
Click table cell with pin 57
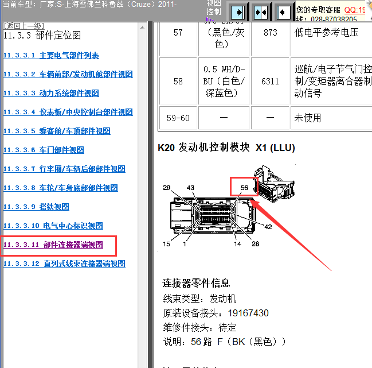click(178, 39)
